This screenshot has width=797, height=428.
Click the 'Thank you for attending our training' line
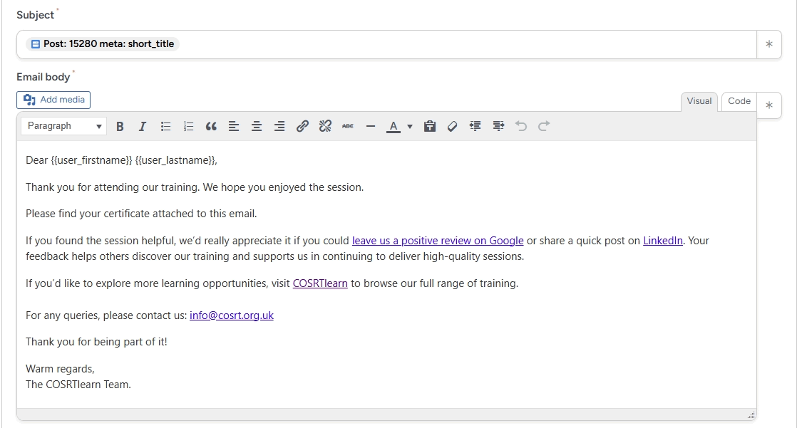point(195,187)
